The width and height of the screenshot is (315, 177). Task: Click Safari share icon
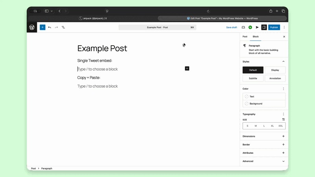(x=271, y=11)
